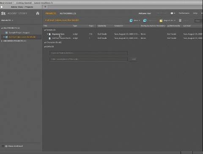Collapse the ALL PROJECTS (2) tree
Image resolution: width=203 pixels, height=154 pixels.
pyautogui.click(x=2, y=28)
